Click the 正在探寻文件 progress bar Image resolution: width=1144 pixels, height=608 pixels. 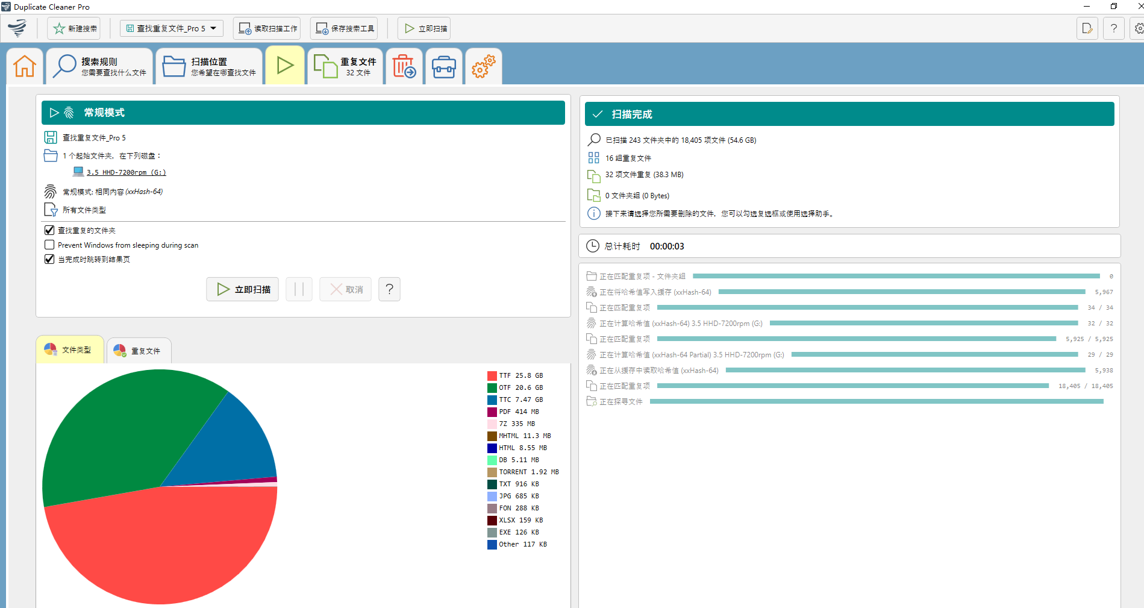point(877,401)
